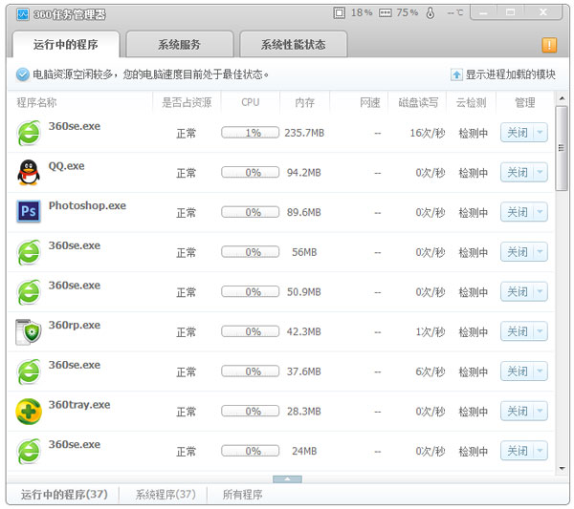Expand close options for 360se.exe 235.7MB row
The width and height of the screenshot is (574, 509).
pos(541,133)
